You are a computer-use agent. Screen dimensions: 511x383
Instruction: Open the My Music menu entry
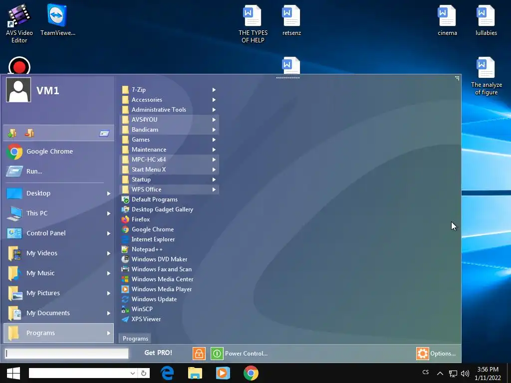pos(59,273)
